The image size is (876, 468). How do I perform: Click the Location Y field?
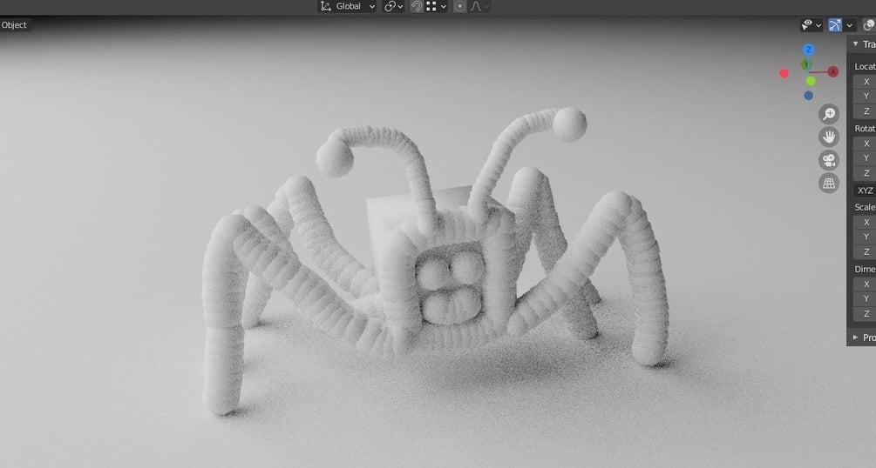[865, 96]
